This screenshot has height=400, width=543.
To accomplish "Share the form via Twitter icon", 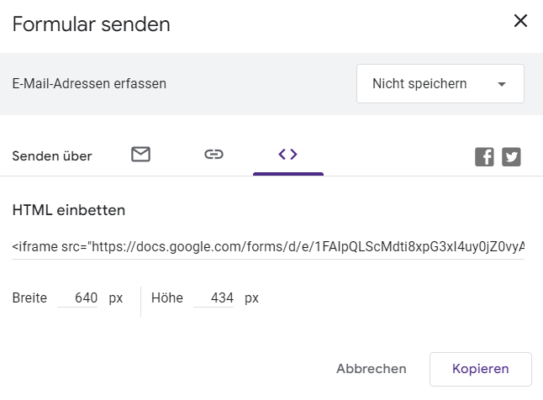I will (511, 156).
